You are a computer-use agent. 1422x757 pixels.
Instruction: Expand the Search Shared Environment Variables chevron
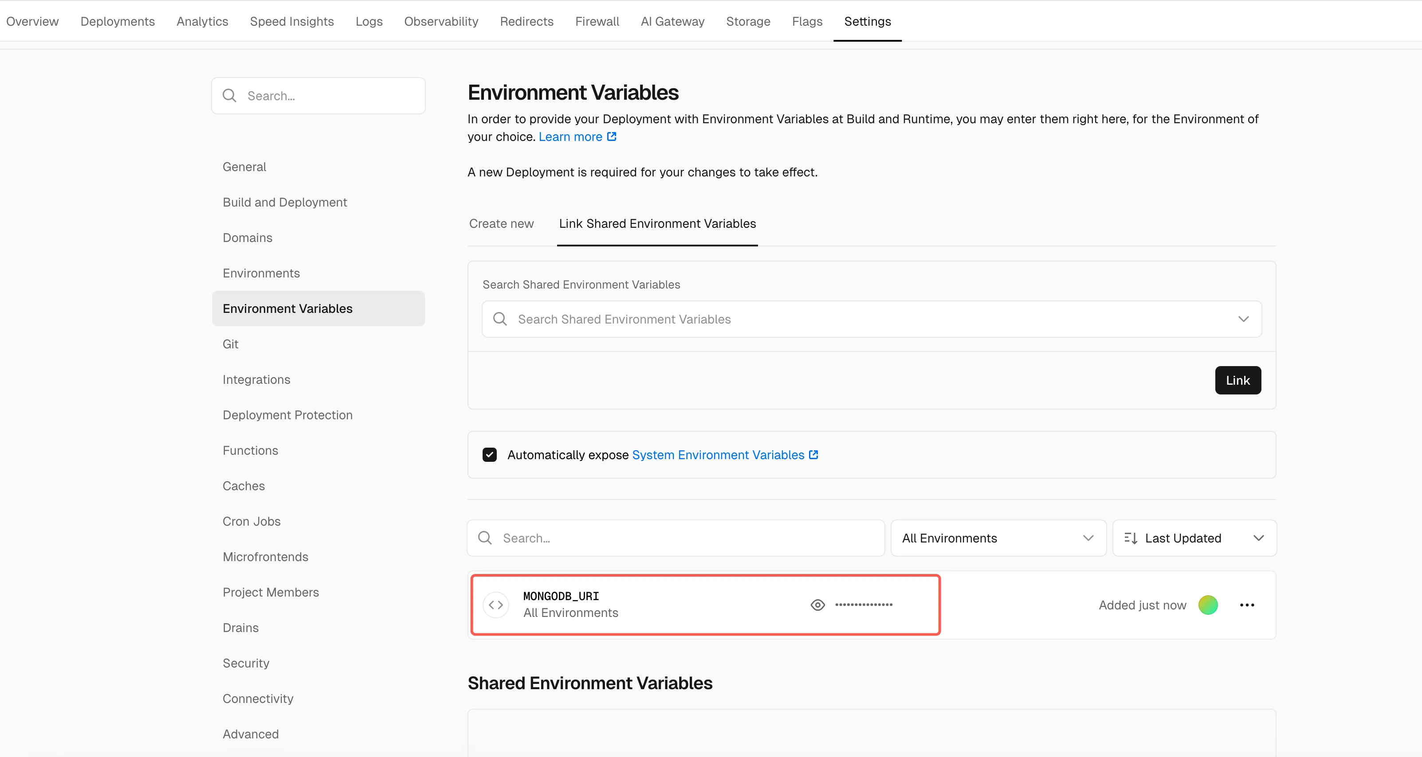[1243, 319]
